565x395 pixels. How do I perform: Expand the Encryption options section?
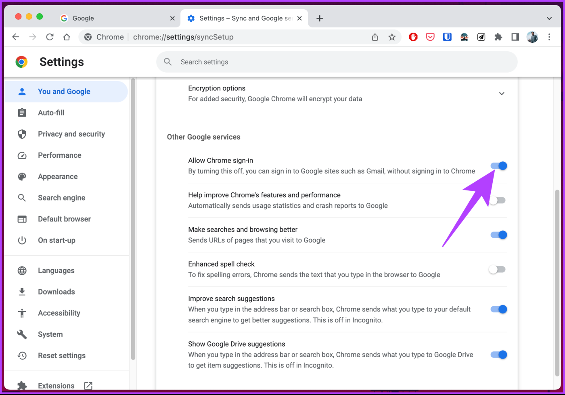pyautogui.click(x=502, y=93)
